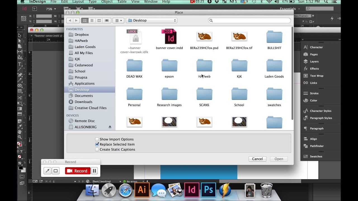The height and width of the screenshot is (201, 358).
Task: Select the Line tool in toolbox
Action: tap(20, 69)
